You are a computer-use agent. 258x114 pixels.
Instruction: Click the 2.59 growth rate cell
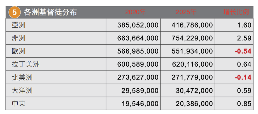pyautogui.click(x=244, y=38)
